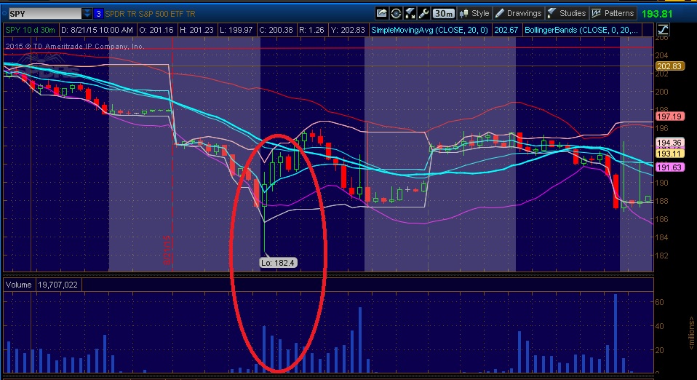Viewport: 697px width, 380px height.
Task: Toggle the price axis scale icon
Action: pyautogui.click(x=664, y=29)
